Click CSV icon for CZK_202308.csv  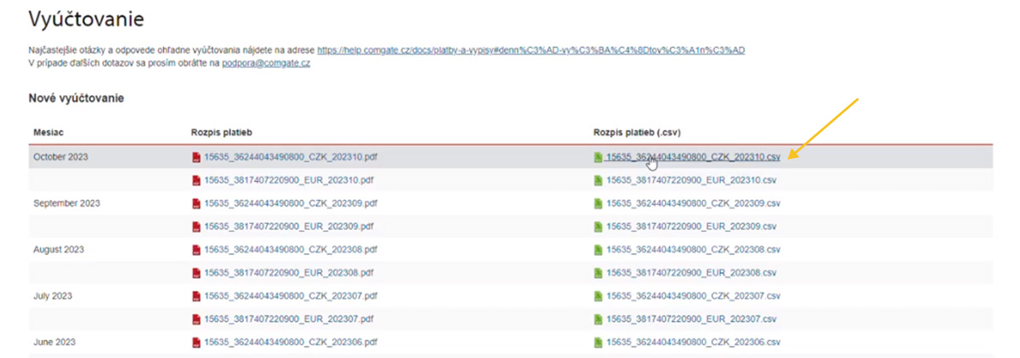click(x=599, y=249)
